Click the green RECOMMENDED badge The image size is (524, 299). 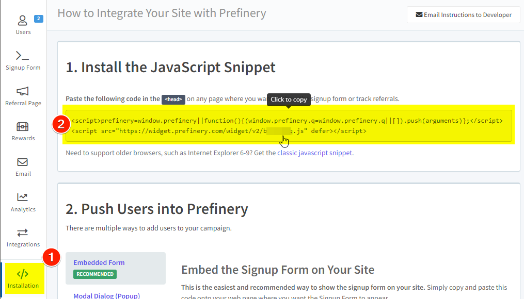[x=94, y=274]
